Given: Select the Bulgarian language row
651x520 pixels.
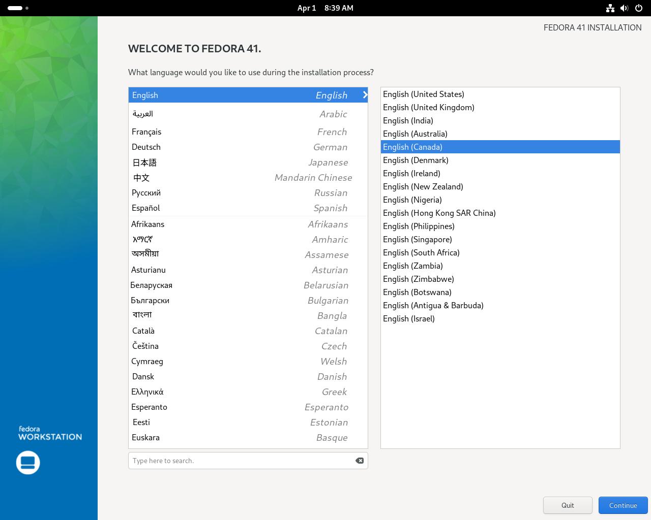Looking at the screenshot, I should 248,300.
